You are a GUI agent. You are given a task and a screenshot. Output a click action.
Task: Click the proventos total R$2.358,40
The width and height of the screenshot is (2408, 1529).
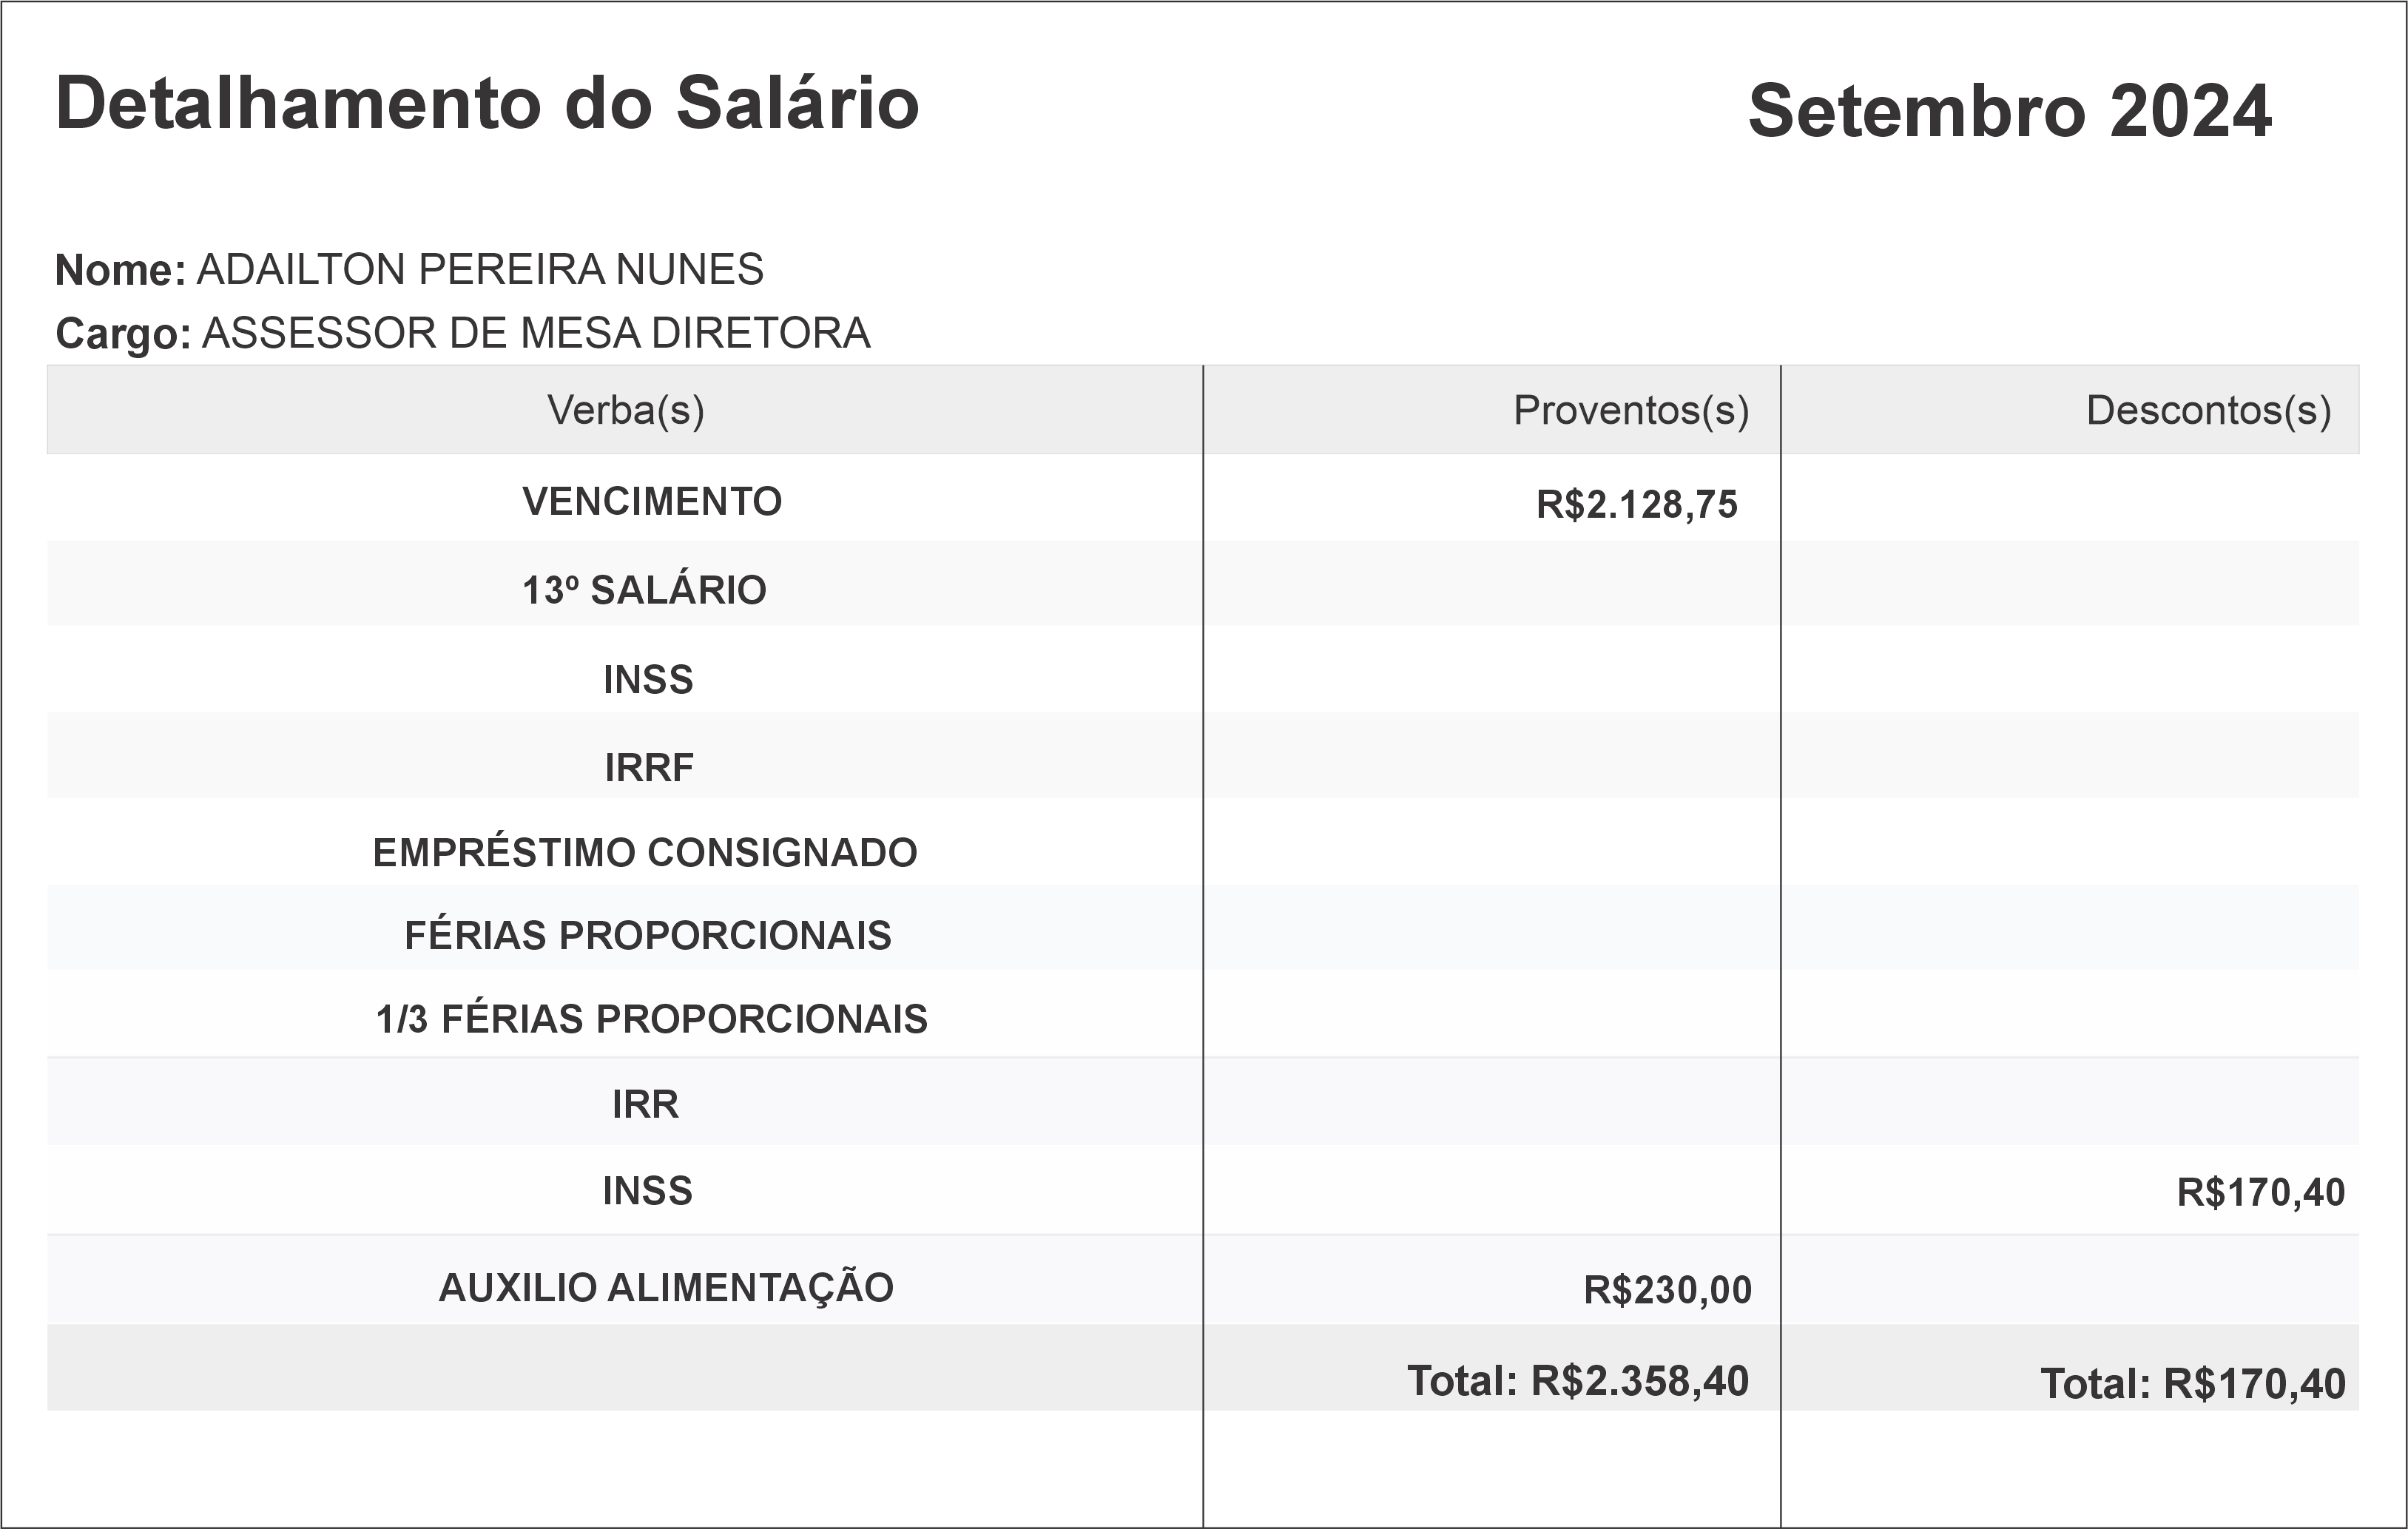[1578, 1381]
